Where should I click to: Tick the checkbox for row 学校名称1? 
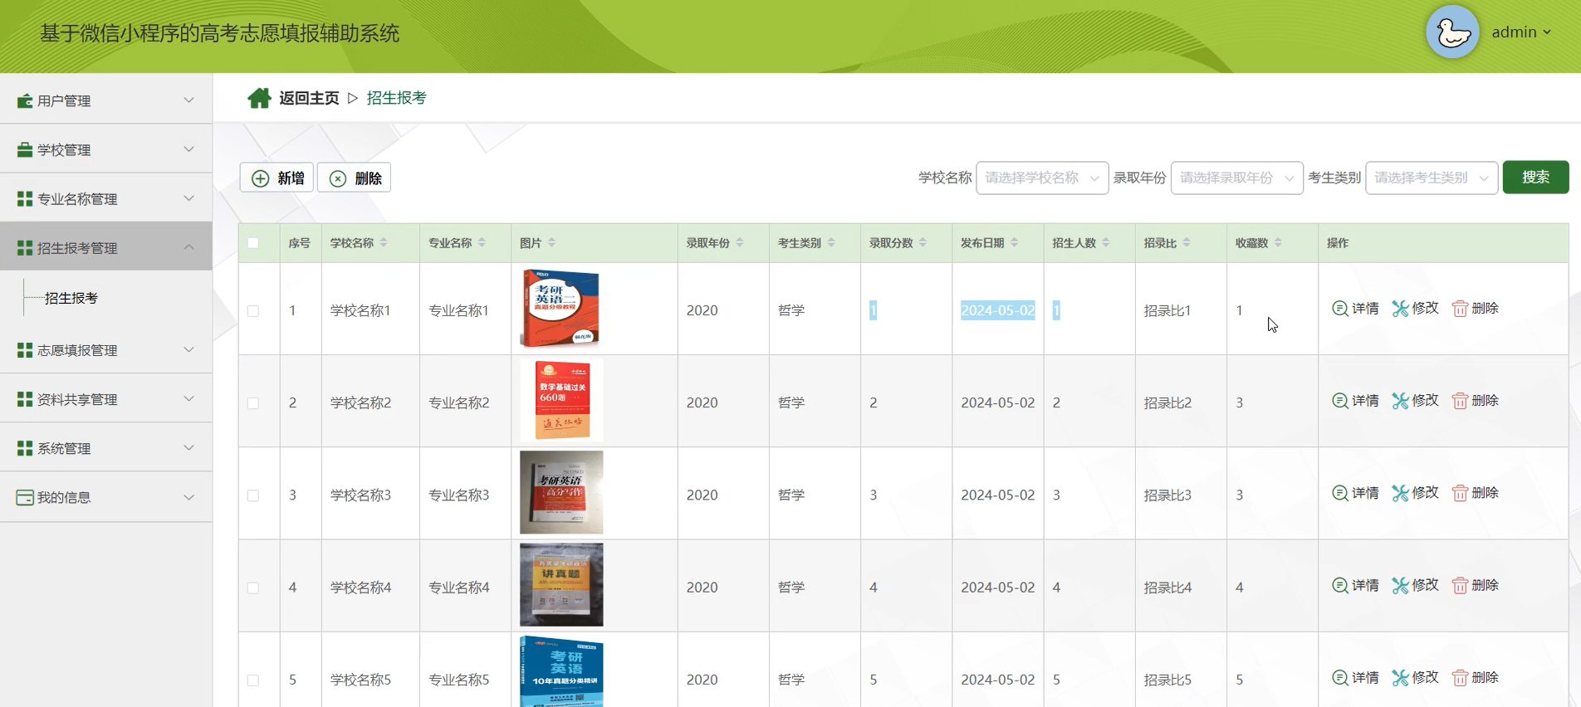pos(253,311)
